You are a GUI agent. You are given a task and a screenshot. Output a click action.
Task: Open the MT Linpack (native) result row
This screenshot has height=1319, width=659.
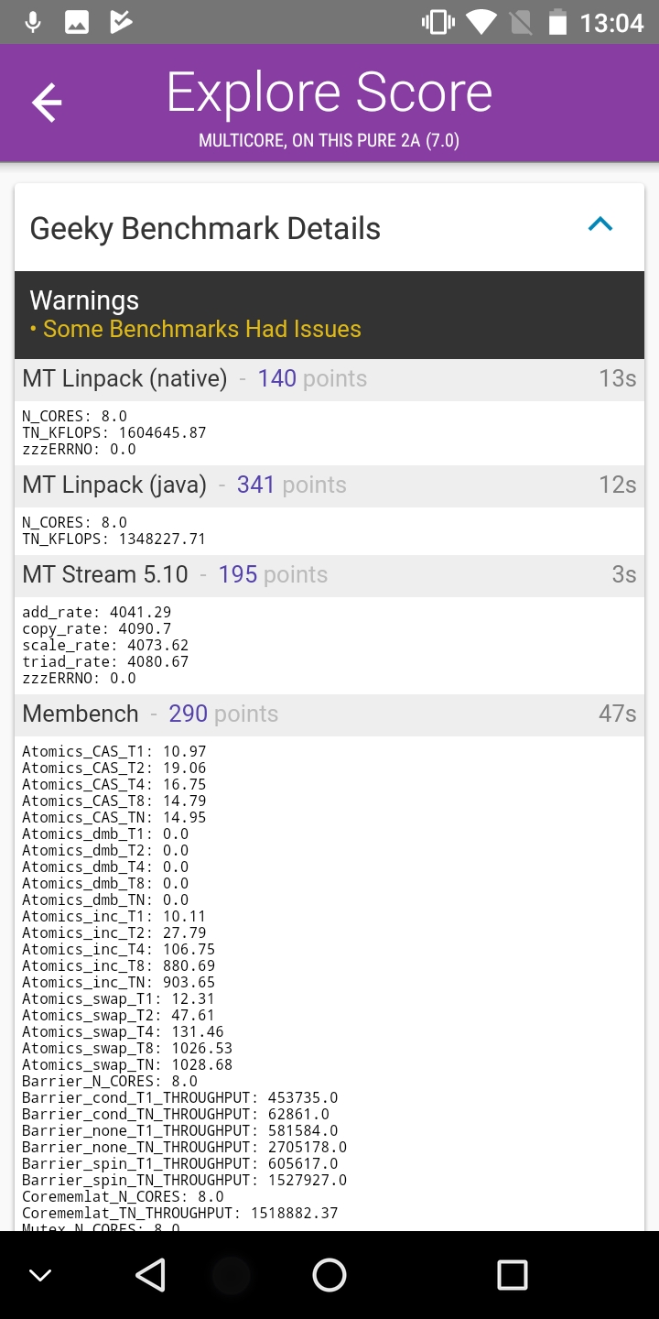tap(329, 379)
